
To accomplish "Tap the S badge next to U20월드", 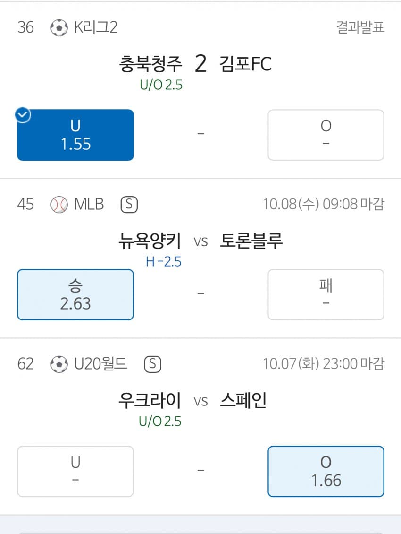I will (152, 364).
